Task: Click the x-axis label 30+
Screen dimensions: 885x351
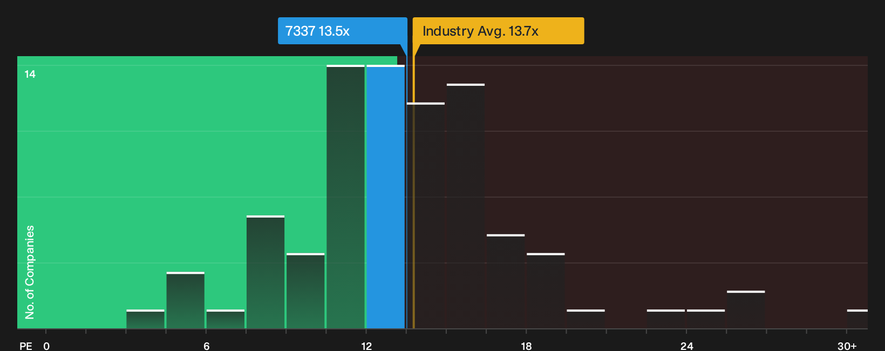Action: [x=847, y=346]
